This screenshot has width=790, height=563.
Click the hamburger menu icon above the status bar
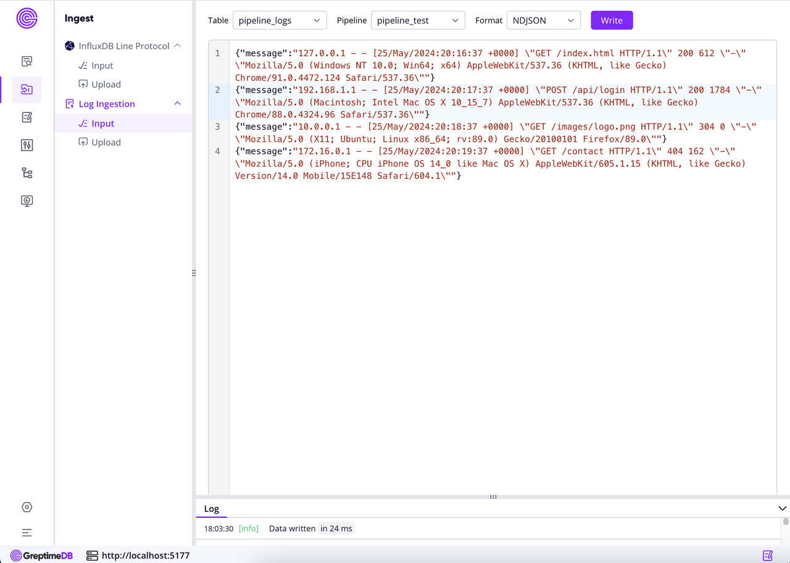(x=27, y=532)
